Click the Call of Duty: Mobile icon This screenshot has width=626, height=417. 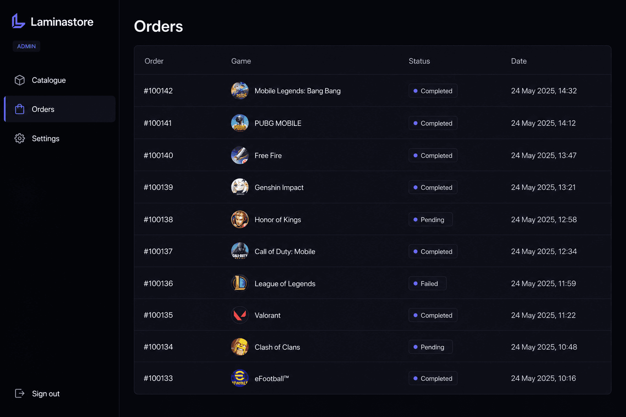click(x=240, y=251)
